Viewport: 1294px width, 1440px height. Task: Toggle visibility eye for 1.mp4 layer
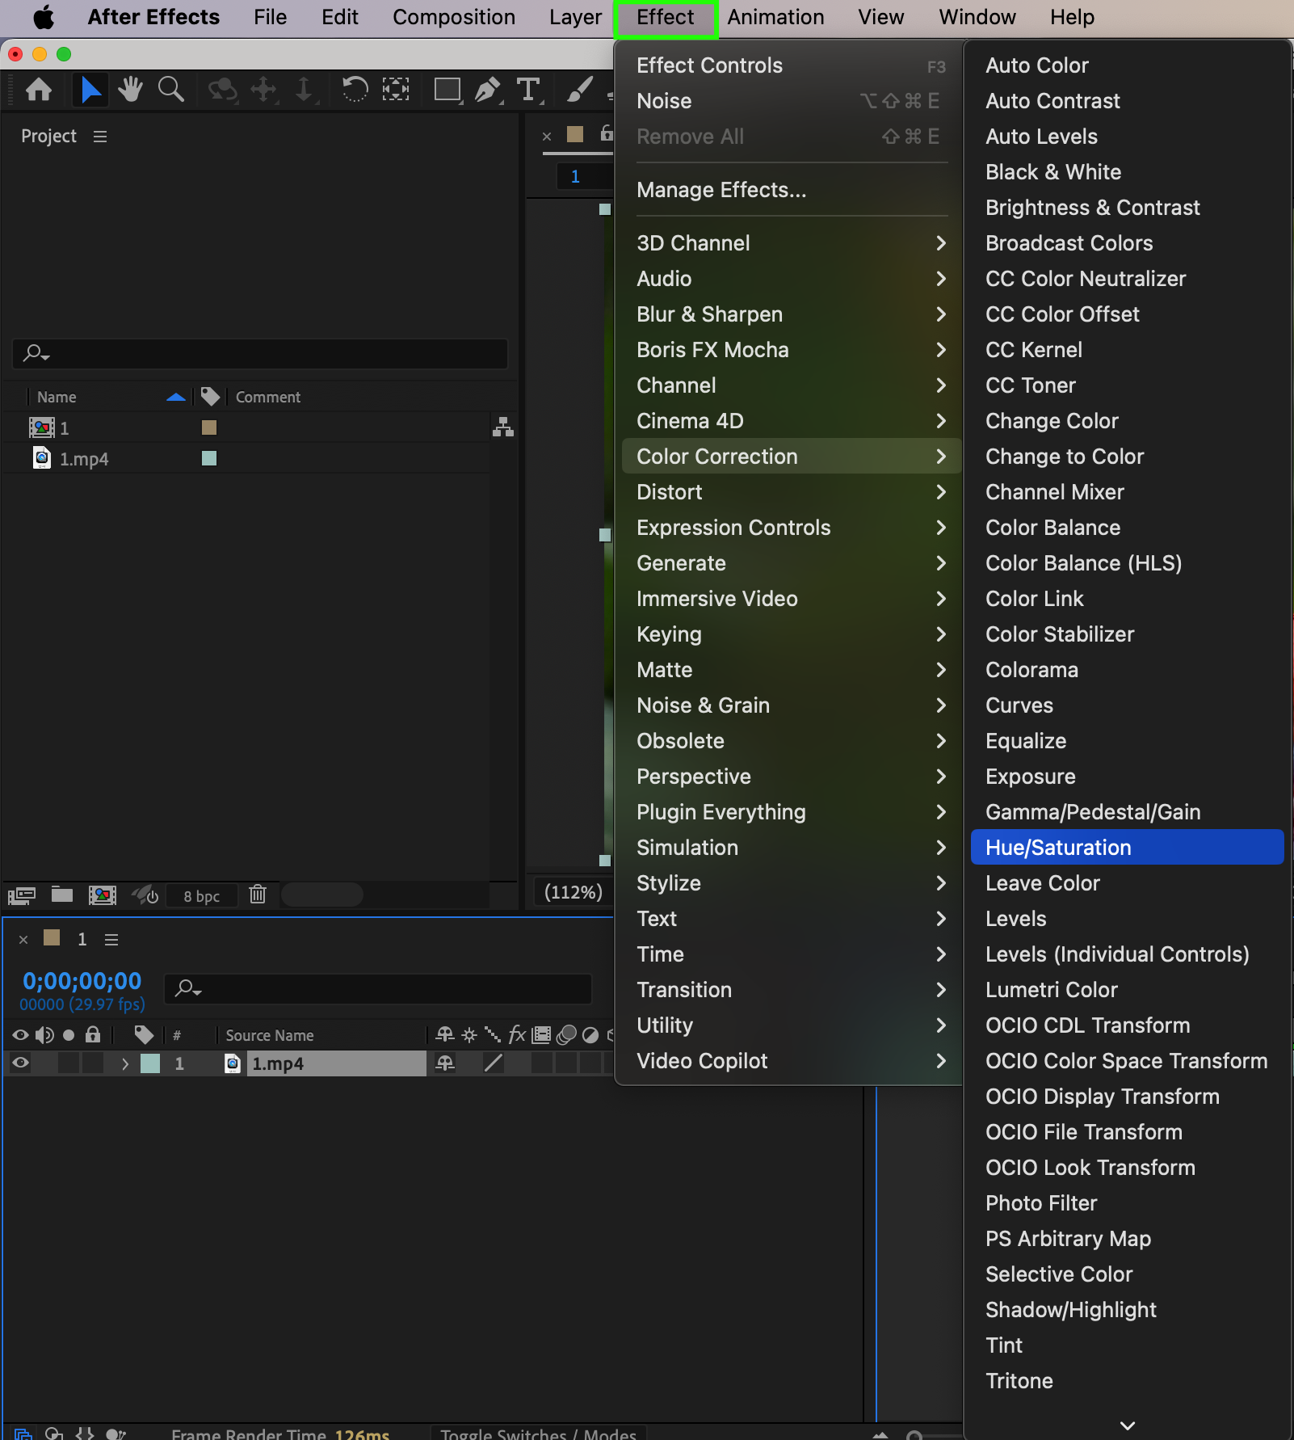coord(20,1063)
